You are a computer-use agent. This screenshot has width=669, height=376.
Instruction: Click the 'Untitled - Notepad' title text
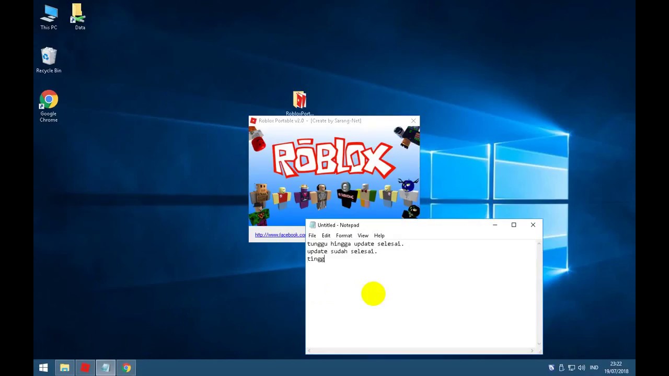click(x=338, y=225)
